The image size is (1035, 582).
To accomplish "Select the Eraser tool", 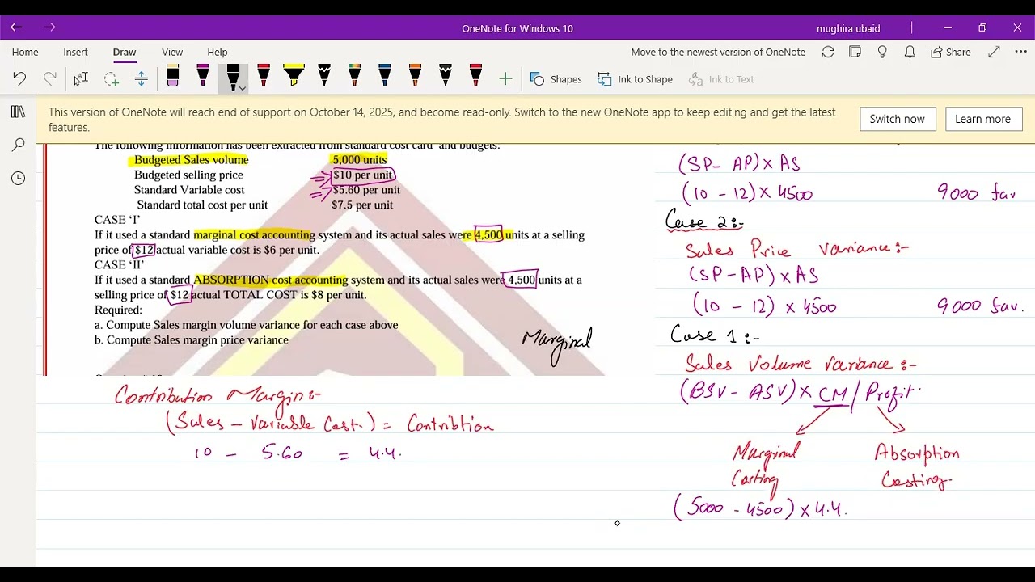I will (x=172, y=77).
